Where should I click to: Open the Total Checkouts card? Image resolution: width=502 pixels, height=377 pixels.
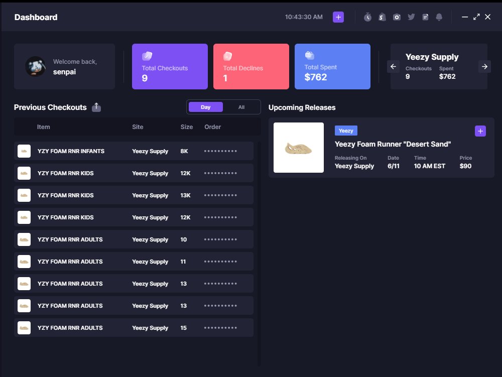[x=170, y=67]
